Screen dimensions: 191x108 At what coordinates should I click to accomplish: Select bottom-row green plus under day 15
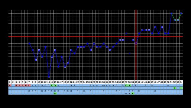55,93
